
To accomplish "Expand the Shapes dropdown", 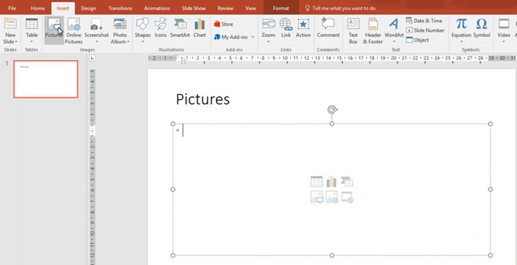I will tap(143, 42).
